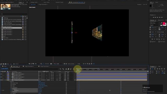Enable frame blending for the composition
The width and height of the screenshot is (167, 94).
(x=68, y=69)
